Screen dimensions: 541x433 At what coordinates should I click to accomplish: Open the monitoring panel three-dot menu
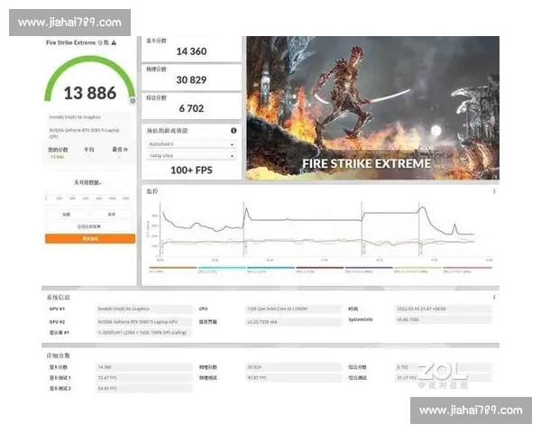click(493, 191)
